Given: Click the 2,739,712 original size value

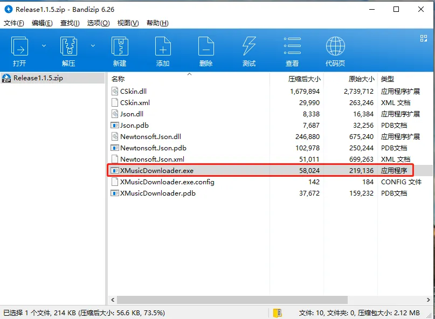Looking at the screenshot, I should [x=358, y=91].
